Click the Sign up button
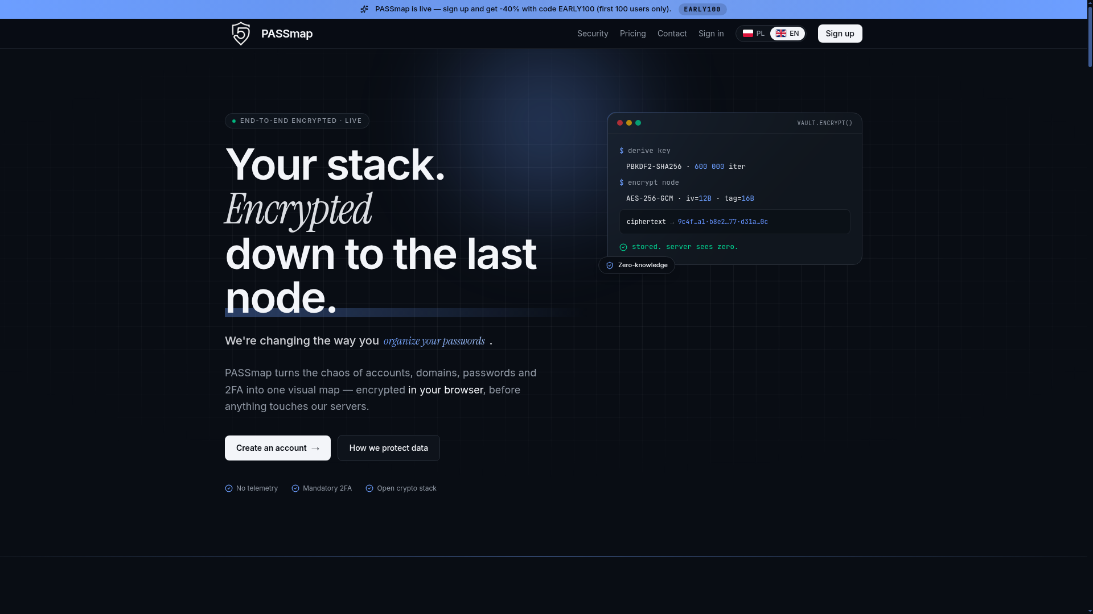Viewport: 1093px width, 614px height. (840, 34)
